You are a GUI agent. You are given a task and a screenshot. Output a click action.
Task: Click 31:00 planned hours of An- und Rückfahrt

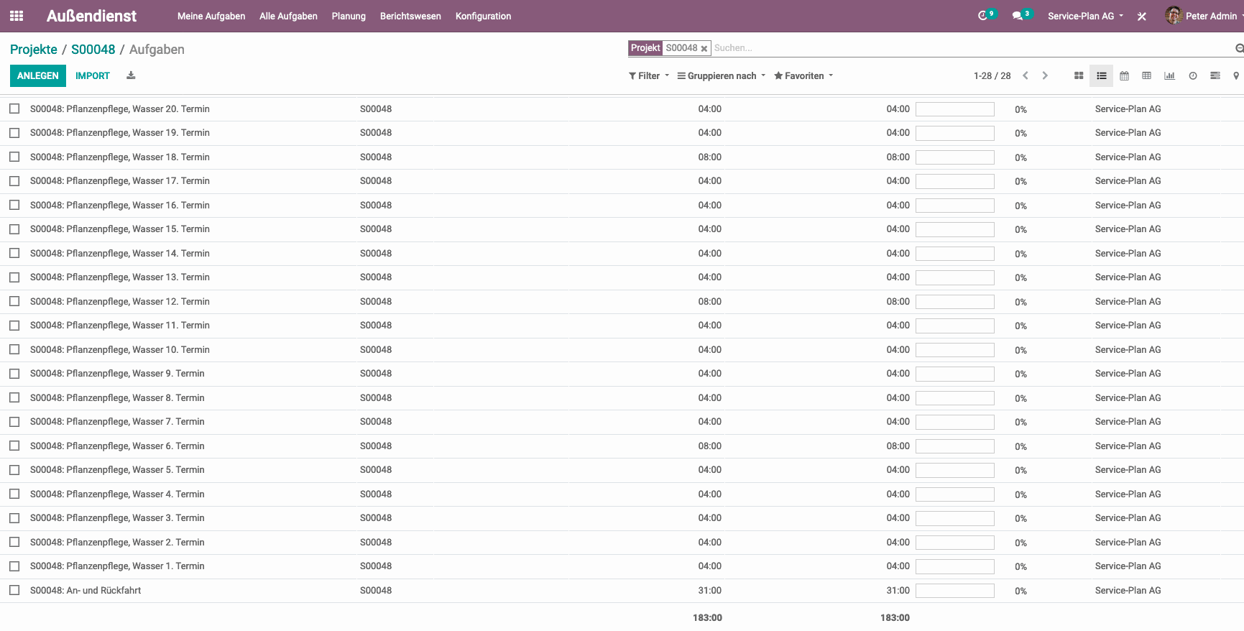[709, 590]
